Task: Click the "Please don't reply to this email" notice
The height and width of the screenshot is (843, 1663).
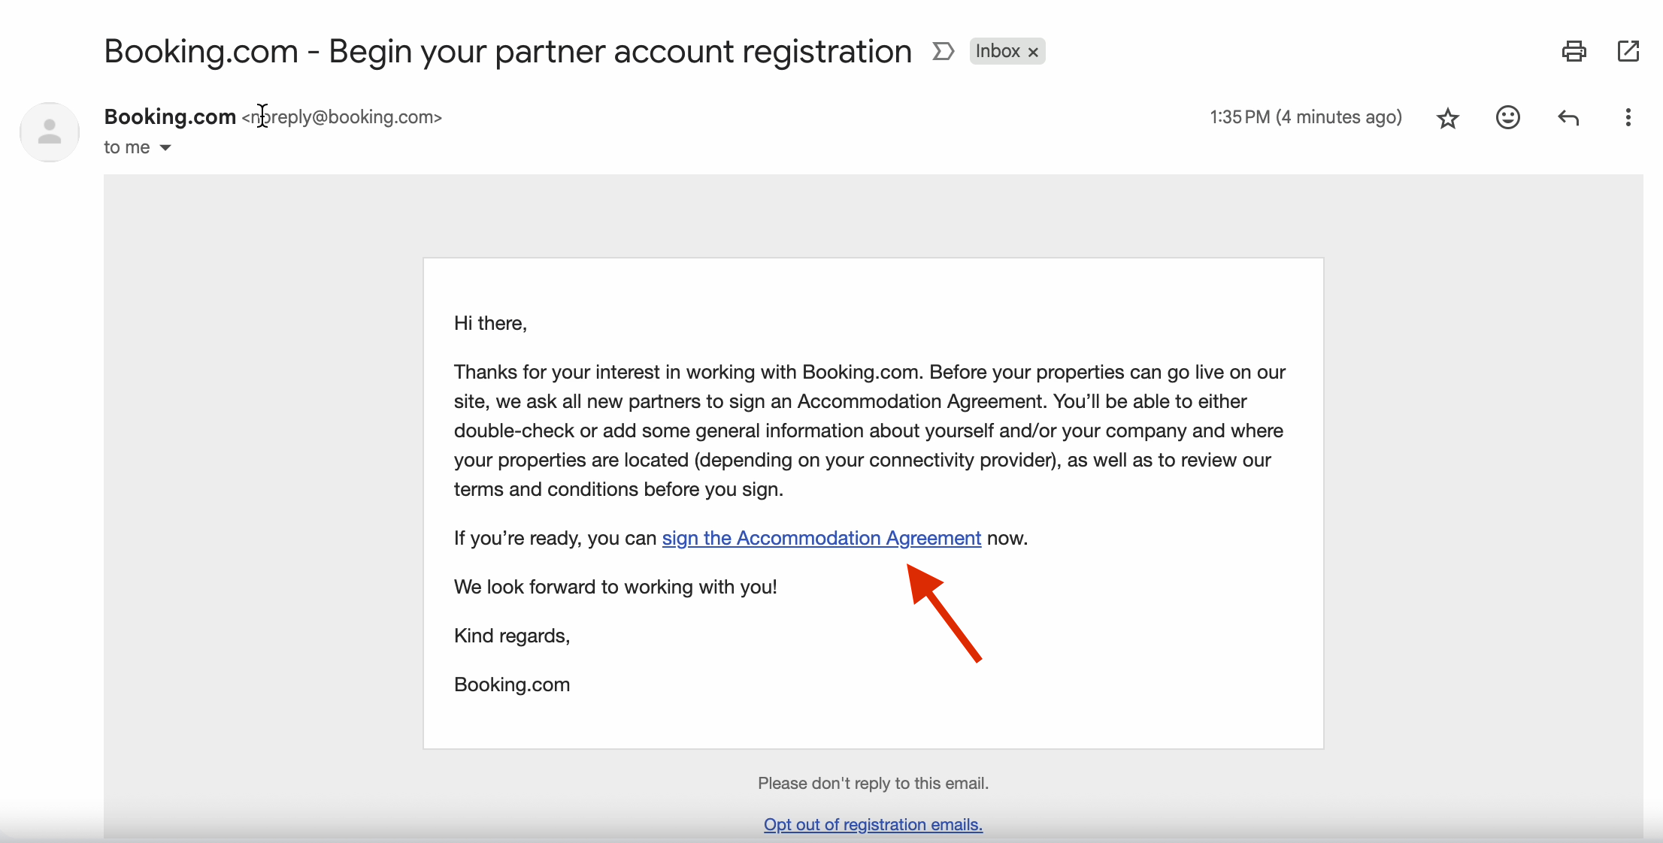Action: pyautogui.click(x=873, y=783)
